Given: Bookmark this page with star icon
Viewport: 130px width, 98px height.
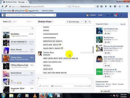Looking at the screenshot, I should pos(97,7).
